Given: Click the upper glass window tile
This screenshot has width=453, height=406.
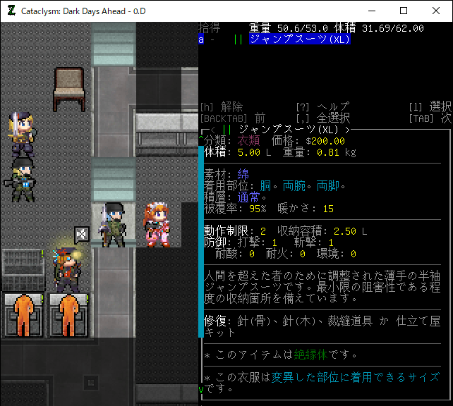Looking at the screenshot, I should coord(114,44).
